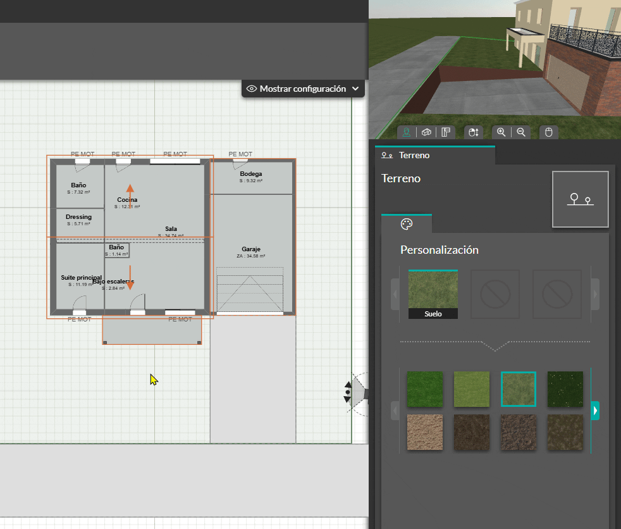Choose the dark green grass texture
The image size is (621, 529).
(425, 389)
